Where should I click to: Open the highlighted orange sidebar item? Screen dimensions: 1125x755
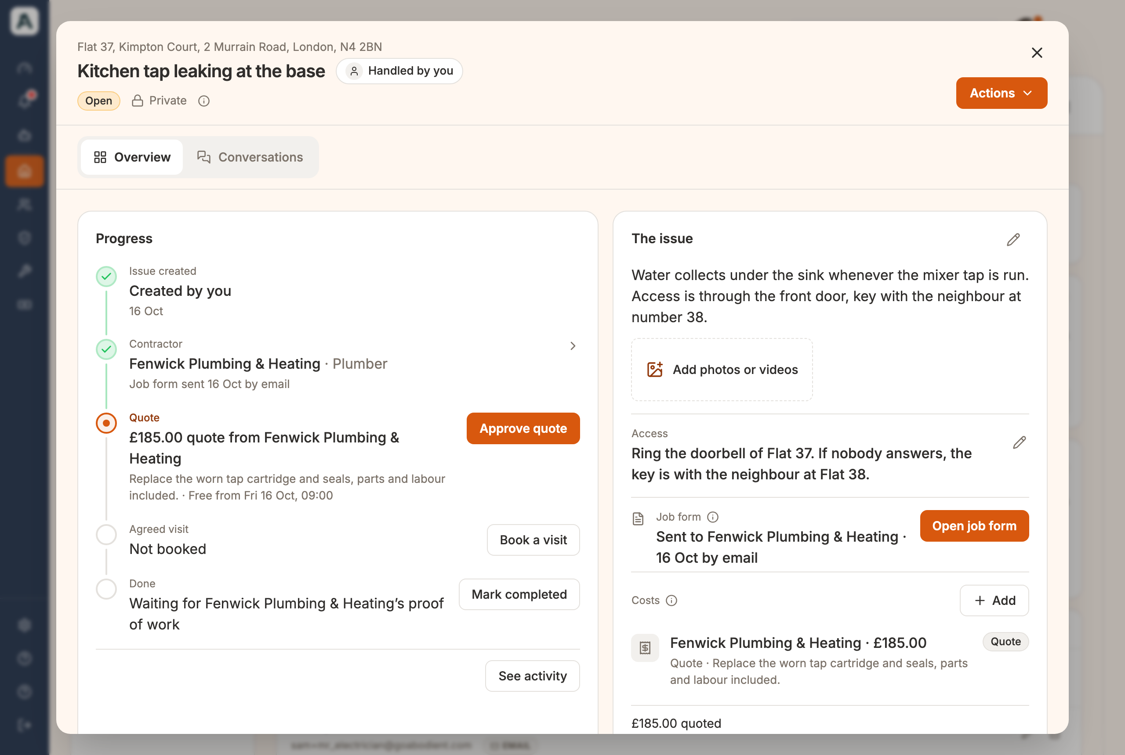[x=24, y=171]
